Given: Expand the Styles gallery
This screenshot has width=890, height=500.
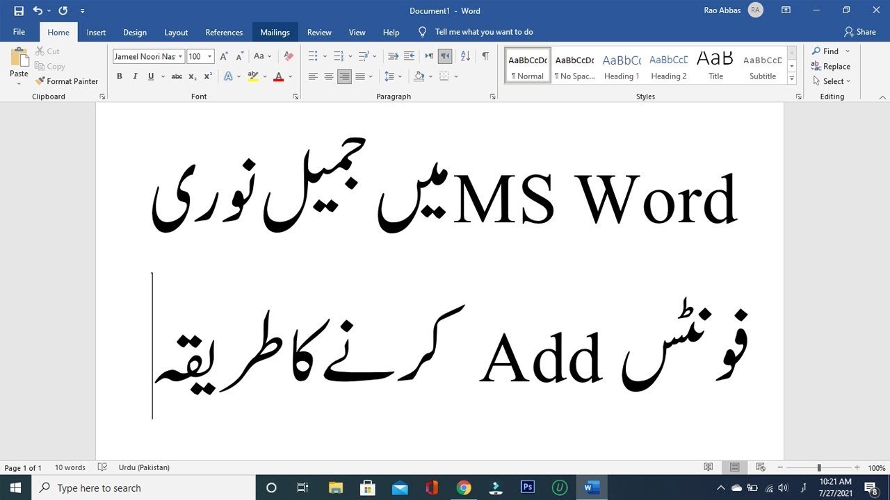Looking at the screenshot, I should click(792, 79).
